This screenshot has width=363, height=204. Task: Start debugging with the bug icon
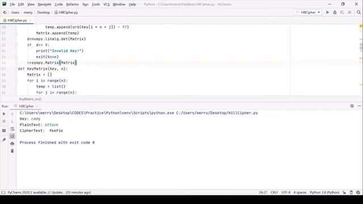[x=335, y=12]
